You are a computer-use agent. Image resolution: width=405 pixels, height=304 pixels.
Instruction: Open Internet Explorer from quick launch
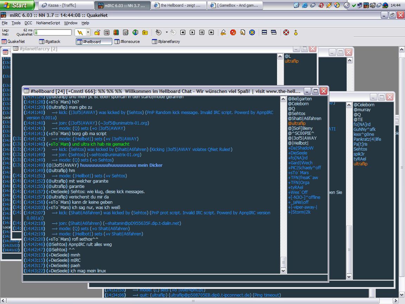point(304,5)
